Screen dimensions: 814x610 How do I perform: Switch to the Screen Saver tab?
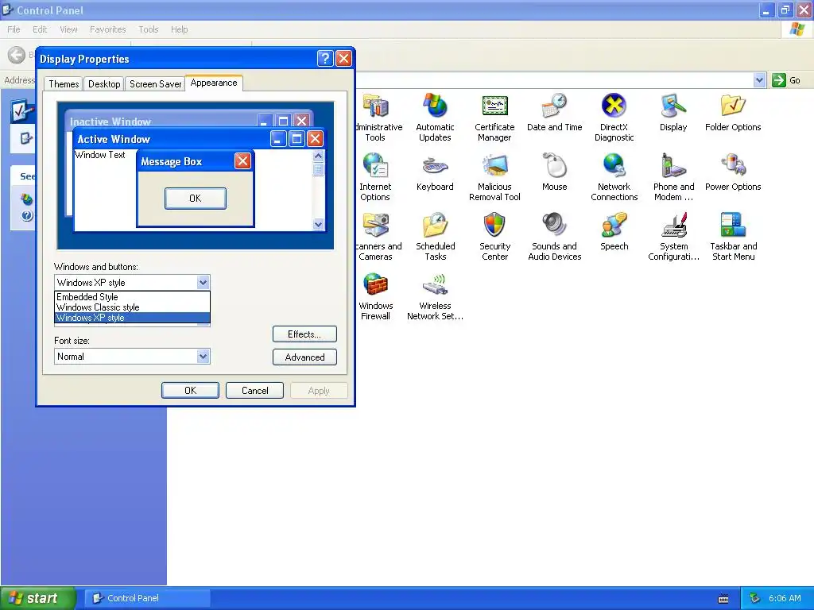click(155, 84)
